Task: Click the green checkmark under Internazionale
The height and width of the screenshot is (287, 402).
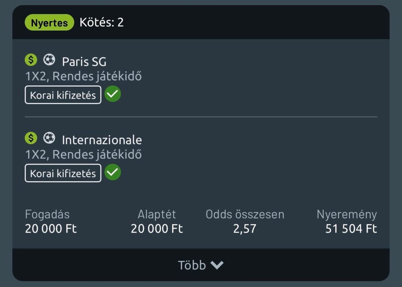Action: click(113, 173)
